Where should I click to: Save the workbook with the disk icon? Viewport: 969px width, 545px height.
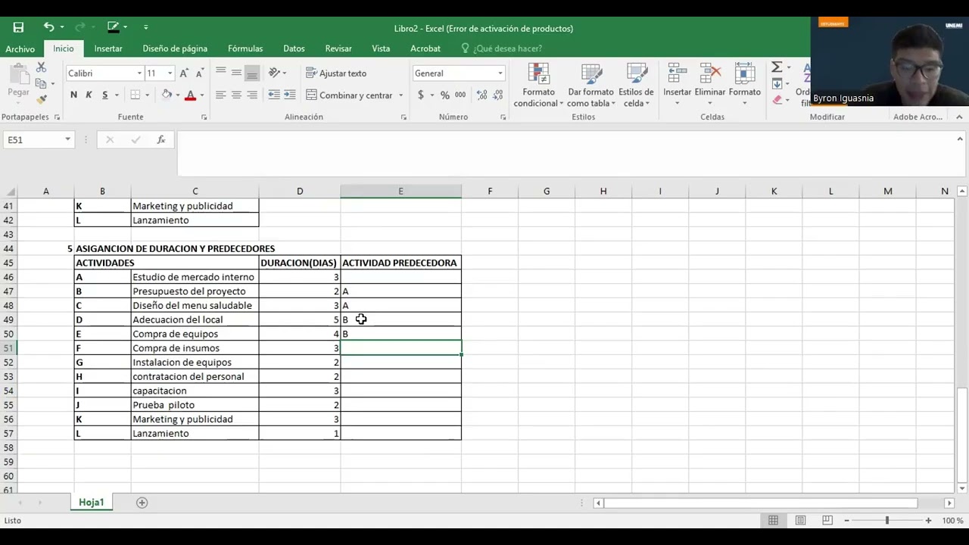18,27
